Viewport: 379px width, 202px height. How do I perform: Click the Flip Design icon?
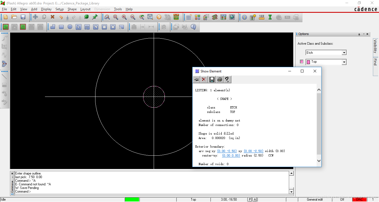pos(176,17)
